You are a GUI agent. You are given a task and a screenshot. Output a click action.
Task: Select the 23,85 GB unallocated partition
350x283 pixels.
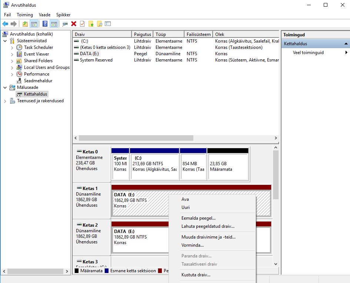pos(227,166)
